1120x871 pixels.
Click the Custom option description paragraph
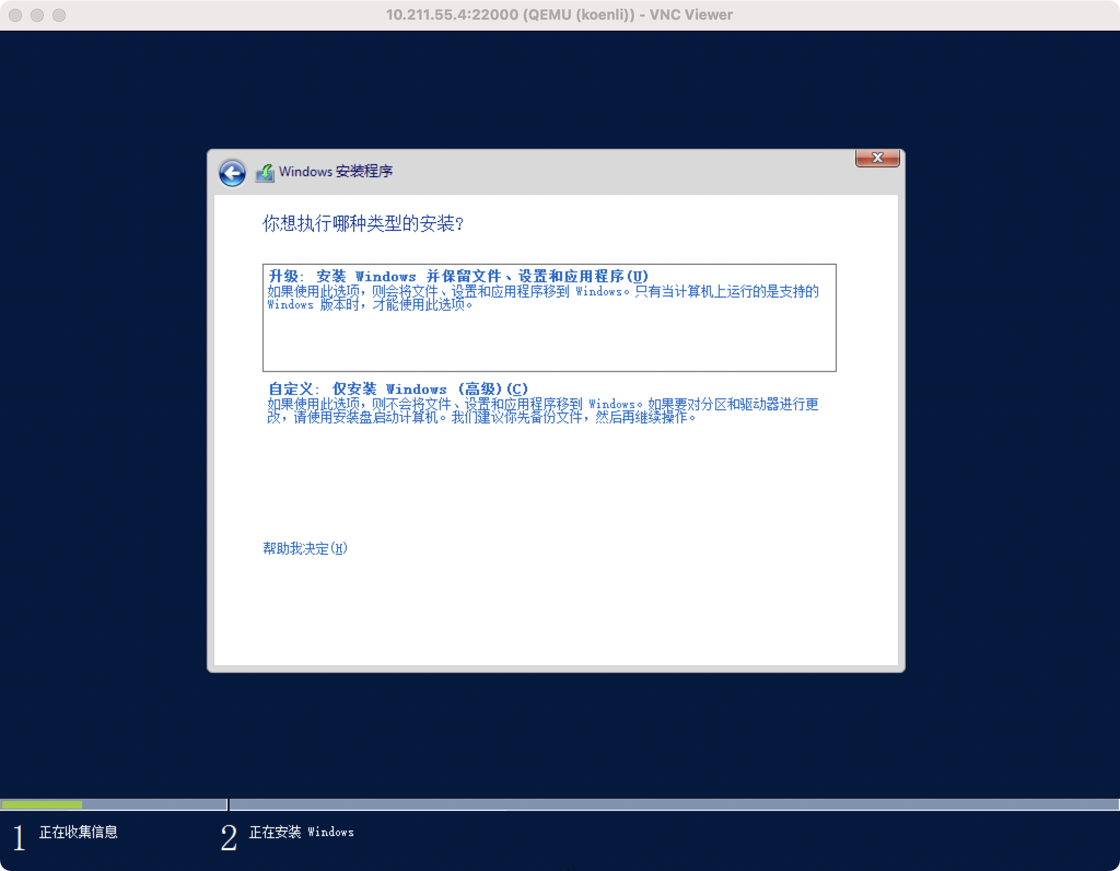[542, 411]
